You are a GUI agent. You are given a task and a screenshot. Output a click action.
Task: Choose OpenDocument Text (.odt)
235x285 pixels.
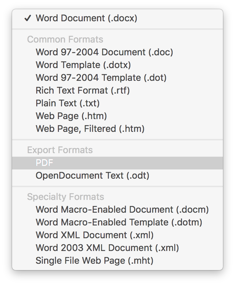(117, 175)
